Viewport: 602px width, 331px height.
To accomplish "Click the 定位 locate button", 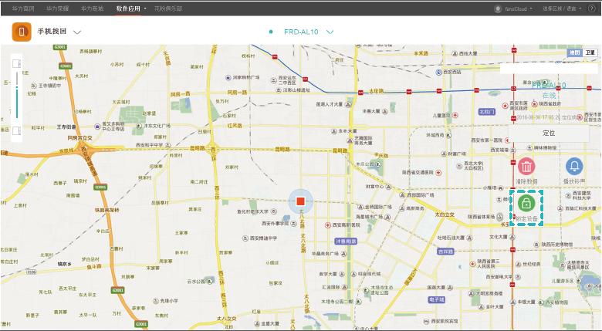I will (549, 133).
